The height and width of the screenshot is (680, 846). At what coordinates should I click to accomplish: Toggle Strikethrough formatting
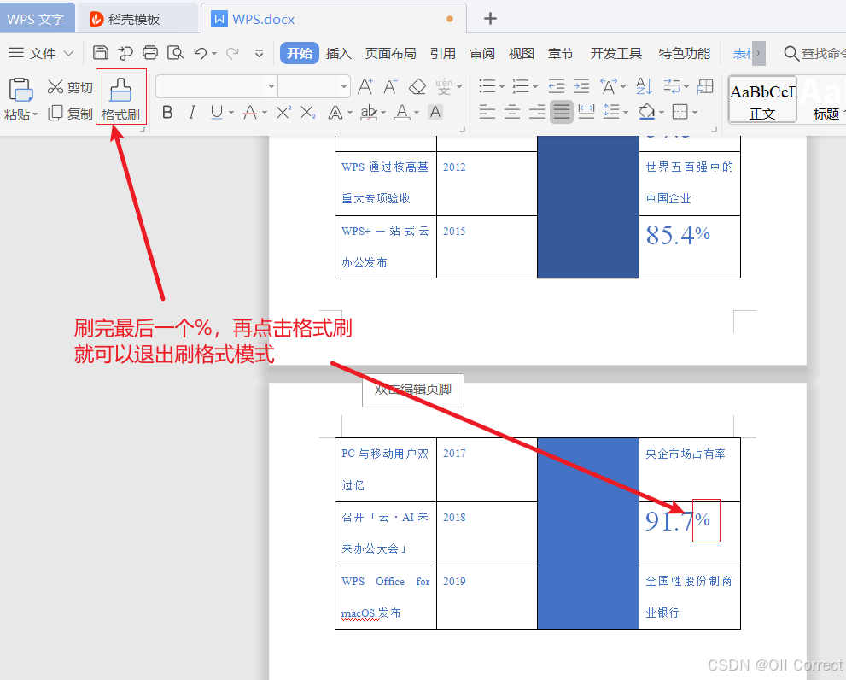[250, 113]
